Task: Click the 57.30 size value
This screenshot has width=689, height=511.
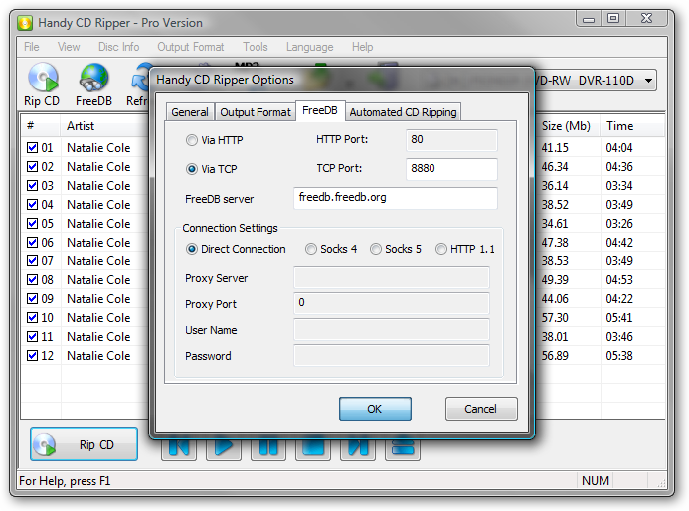Action: tap(555, 318)
